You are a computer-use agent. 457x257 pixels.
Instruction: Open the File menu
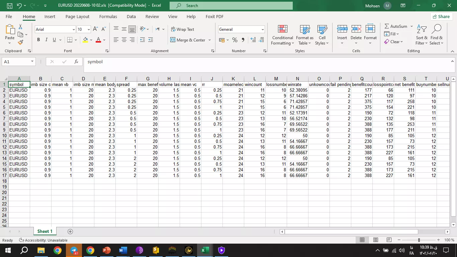click(x=9, y=16)
